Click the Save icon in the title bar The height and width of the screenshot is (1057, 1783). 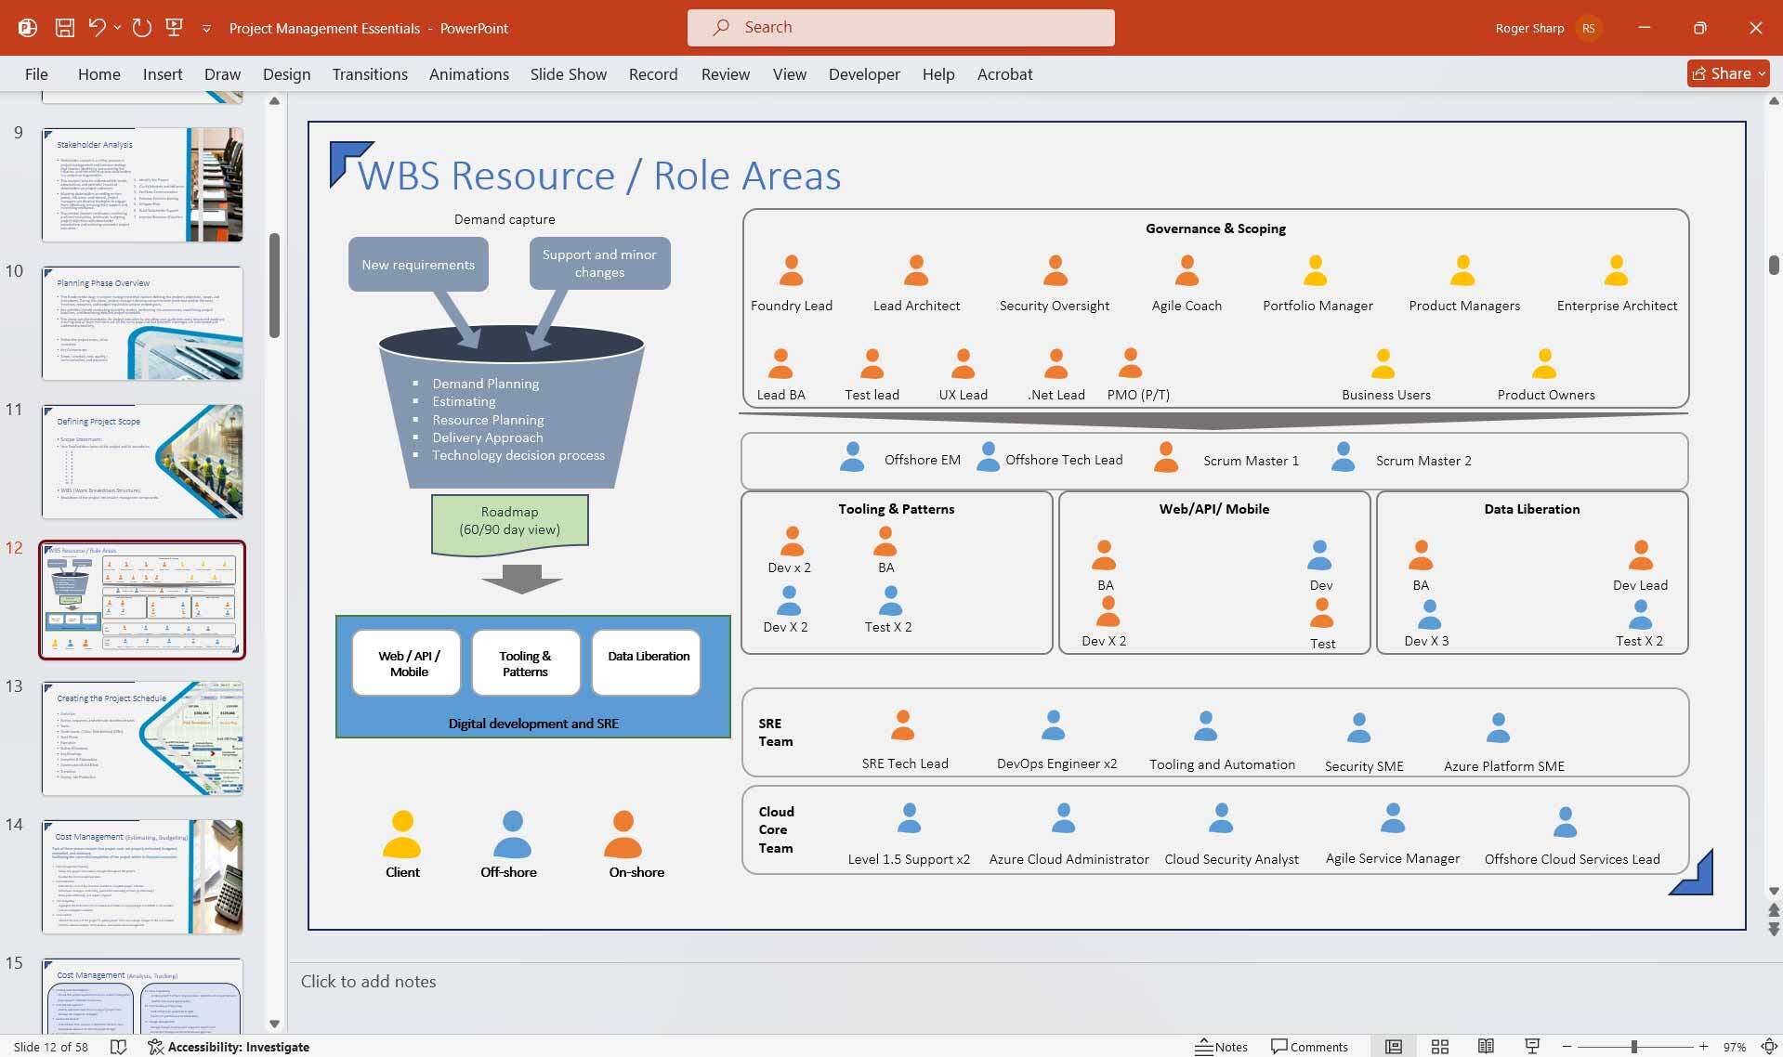click(x=64, y=28)
